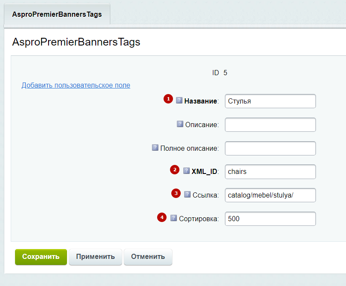
Task: Click the red marker numbered 2
Action: (174, 170)
